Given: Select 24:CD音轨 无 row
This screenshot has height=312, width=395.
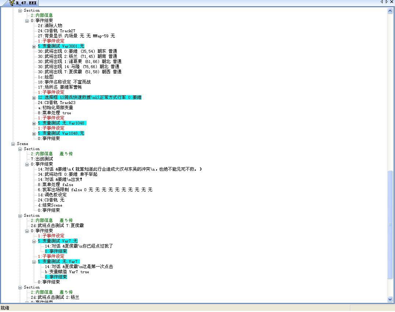Looking at the screenshot, I should pos(51,200).
